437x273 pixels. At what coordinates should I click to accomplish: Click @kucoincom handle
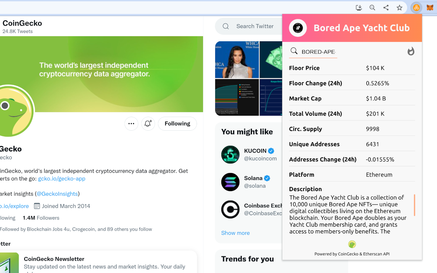pos(260,158)
